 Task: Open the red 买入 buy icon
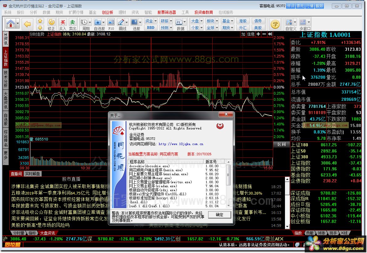[63, 24]
